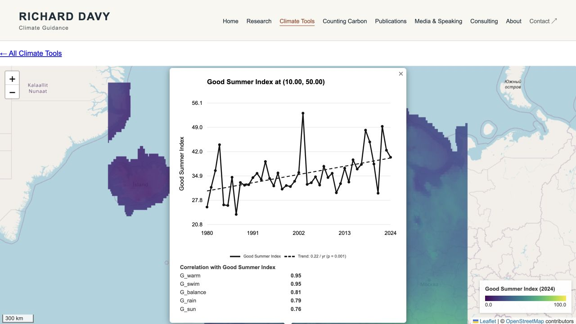576x324 pixels.
Task: Click the 300 km map scale bar
Action: [x=17, y=319]
